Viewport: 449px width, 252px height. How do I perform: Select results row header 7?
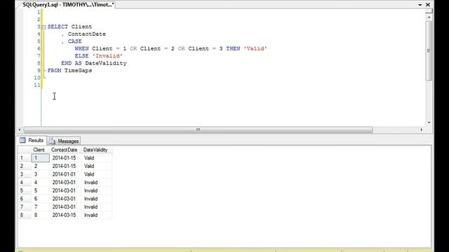[25, 207]
